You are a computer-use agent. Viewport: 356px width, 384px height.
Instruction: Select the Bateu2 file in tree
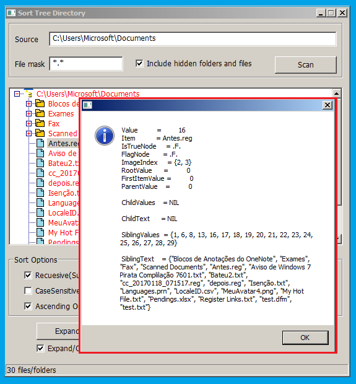pos(63,163)
